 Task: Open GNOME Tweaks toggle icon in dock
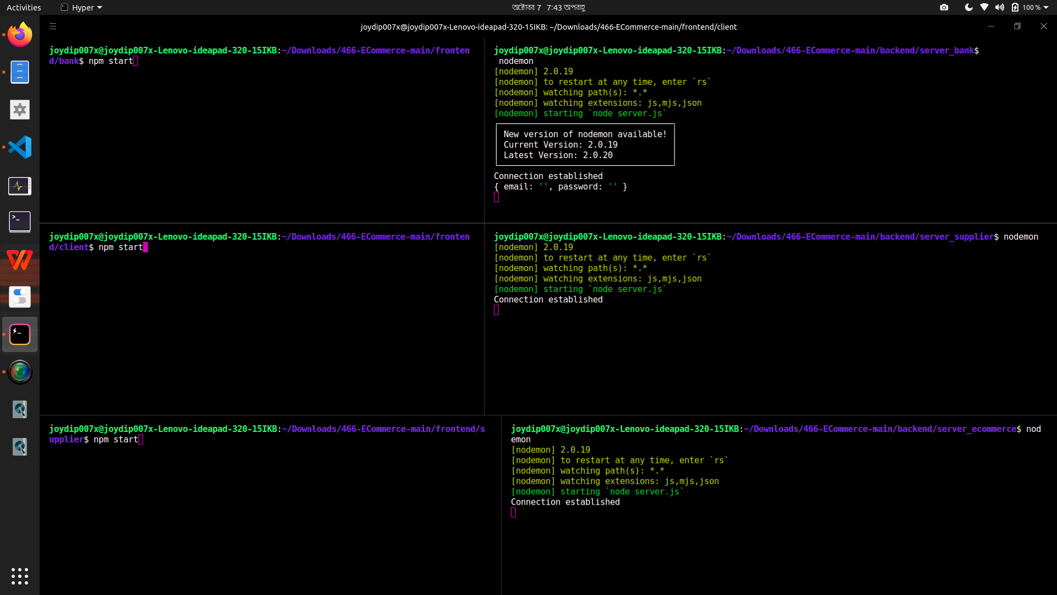click(20, 297)
